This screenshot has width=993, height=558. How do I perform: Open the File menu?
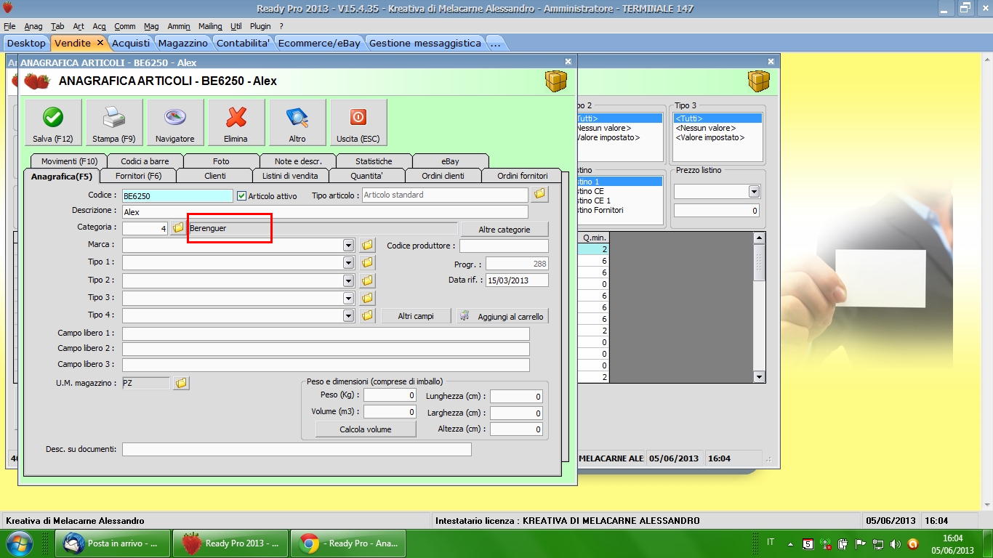(x=9, y=26)
